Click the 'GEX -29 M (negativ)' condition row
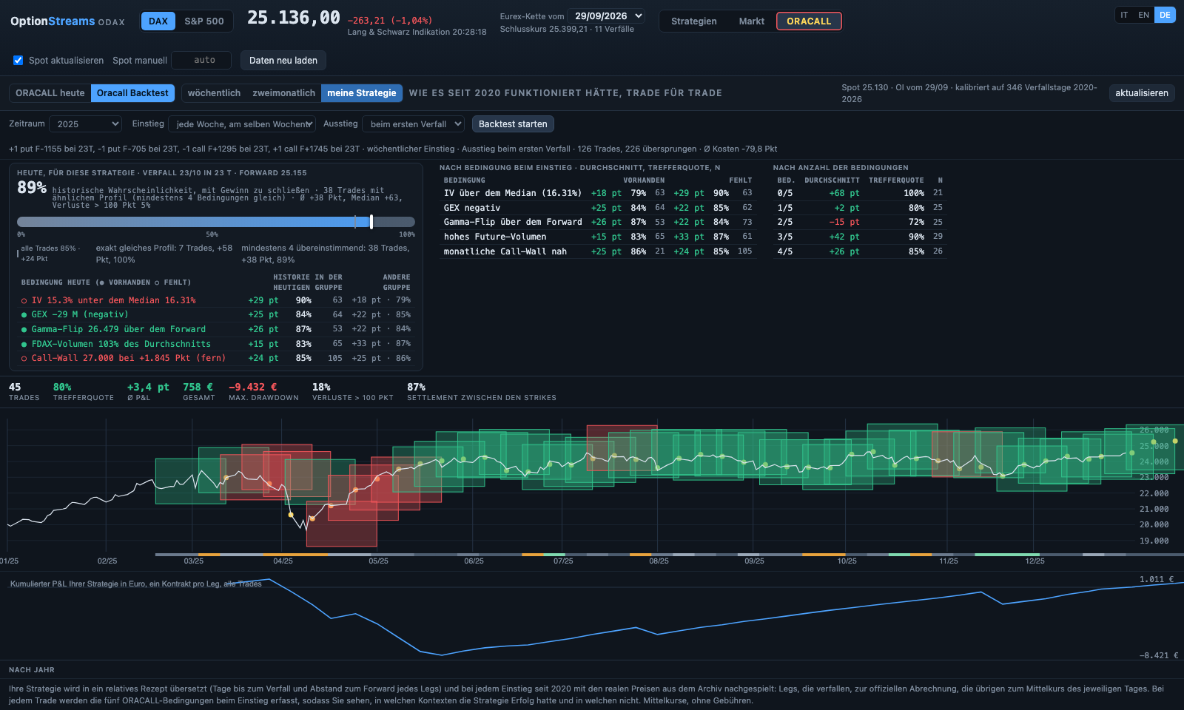 pyautogui.click(x=216, y=314)
